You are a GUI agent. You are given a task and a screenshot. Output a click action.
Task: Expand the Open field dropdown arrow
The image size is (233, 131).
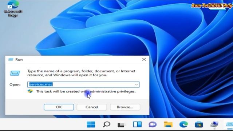point(136,84)
